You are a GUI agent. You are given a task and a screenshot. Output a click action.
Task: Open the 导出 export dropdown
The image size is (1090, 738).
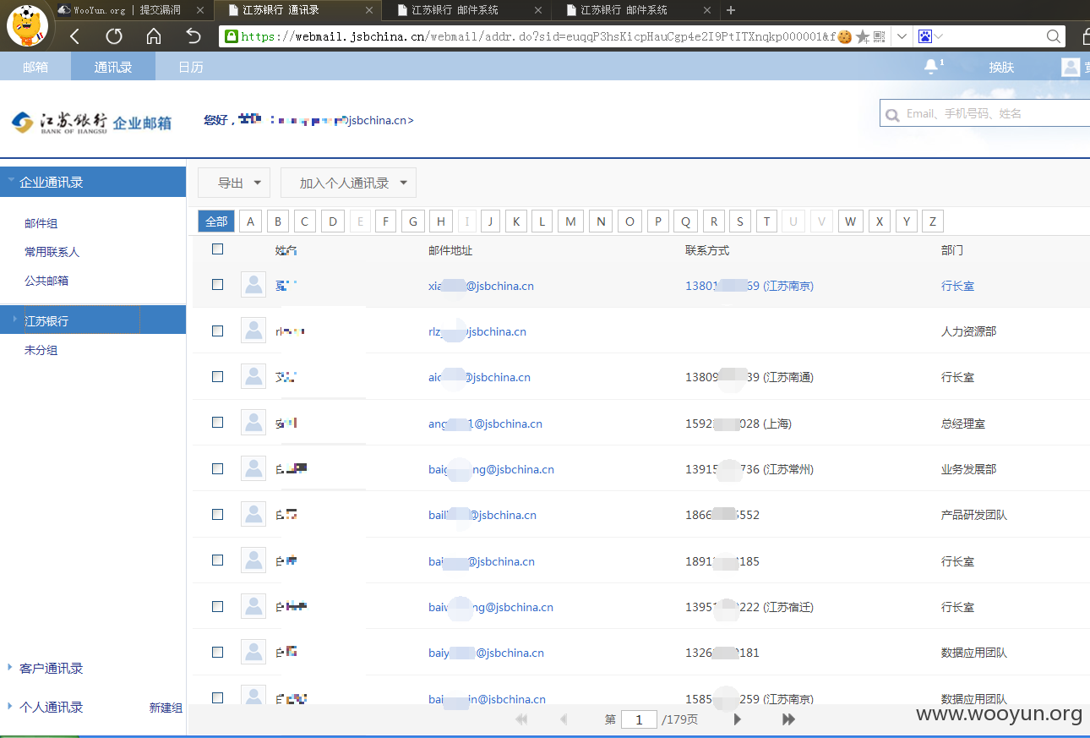(x=234, y=183)
